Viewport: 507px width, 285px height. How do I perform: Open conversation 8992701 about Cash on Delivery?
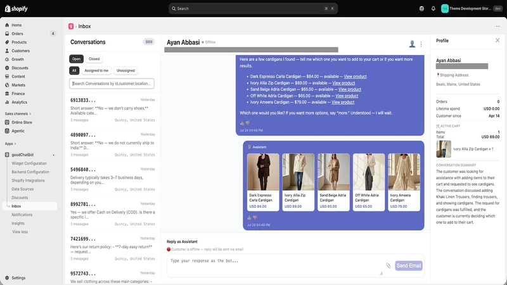[113, 214]
